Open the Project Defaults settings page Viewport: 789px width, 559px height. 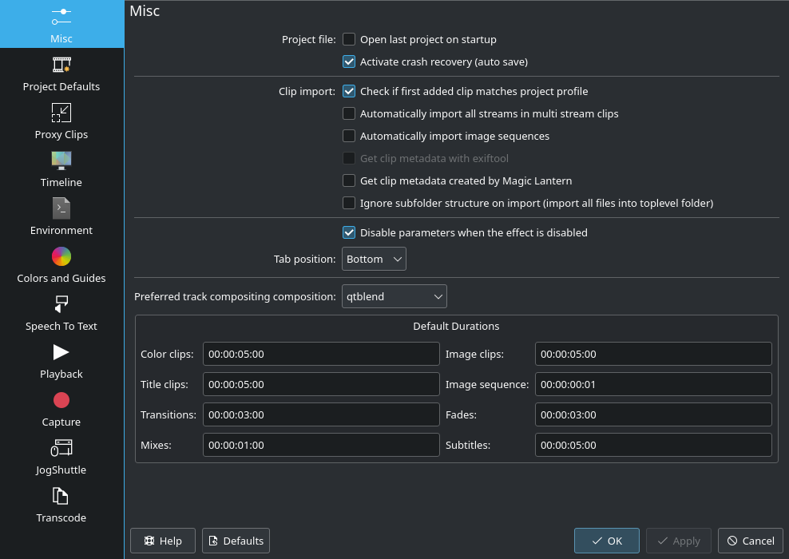pyautogui.click(x=61, y=73)
